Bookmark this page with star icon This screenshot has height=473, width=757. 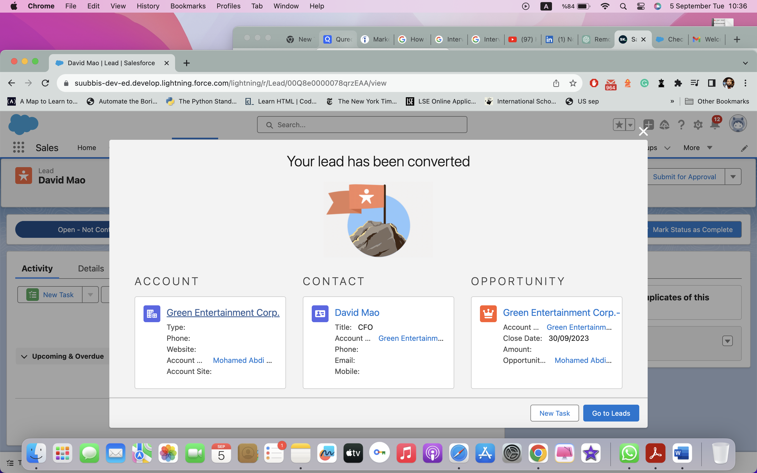(573, 83)
